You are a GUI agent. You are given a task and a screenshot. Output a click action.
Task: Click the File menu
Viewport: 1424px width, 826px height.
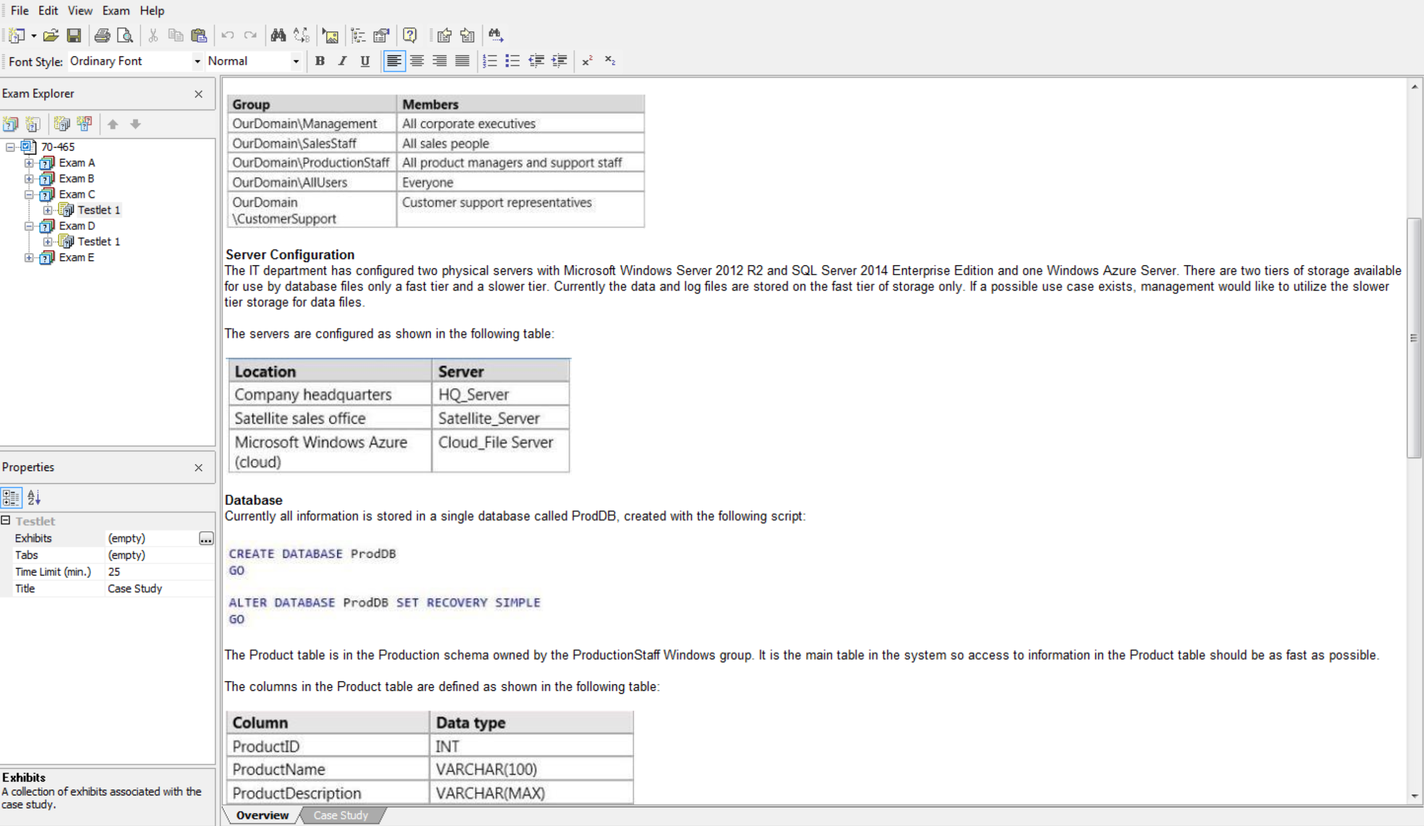19,10
